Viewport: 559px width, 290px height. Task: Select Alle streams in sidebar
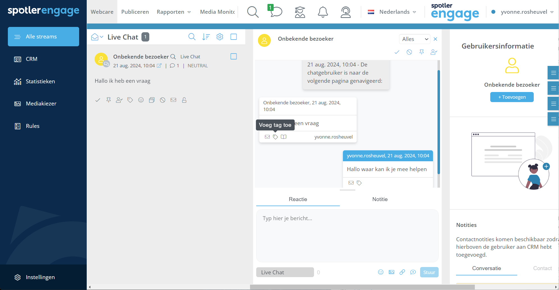click(x=43, y=36)
